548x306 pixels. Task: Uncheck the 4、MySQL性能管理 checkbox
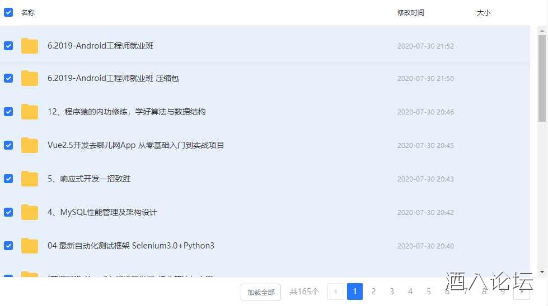(x=8, y=212)
